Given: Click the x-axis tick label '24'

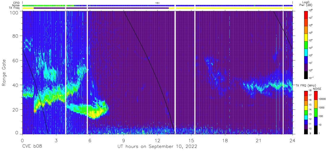Looking at the screenshot, I should pyautogui.click(x=292, y=140).
